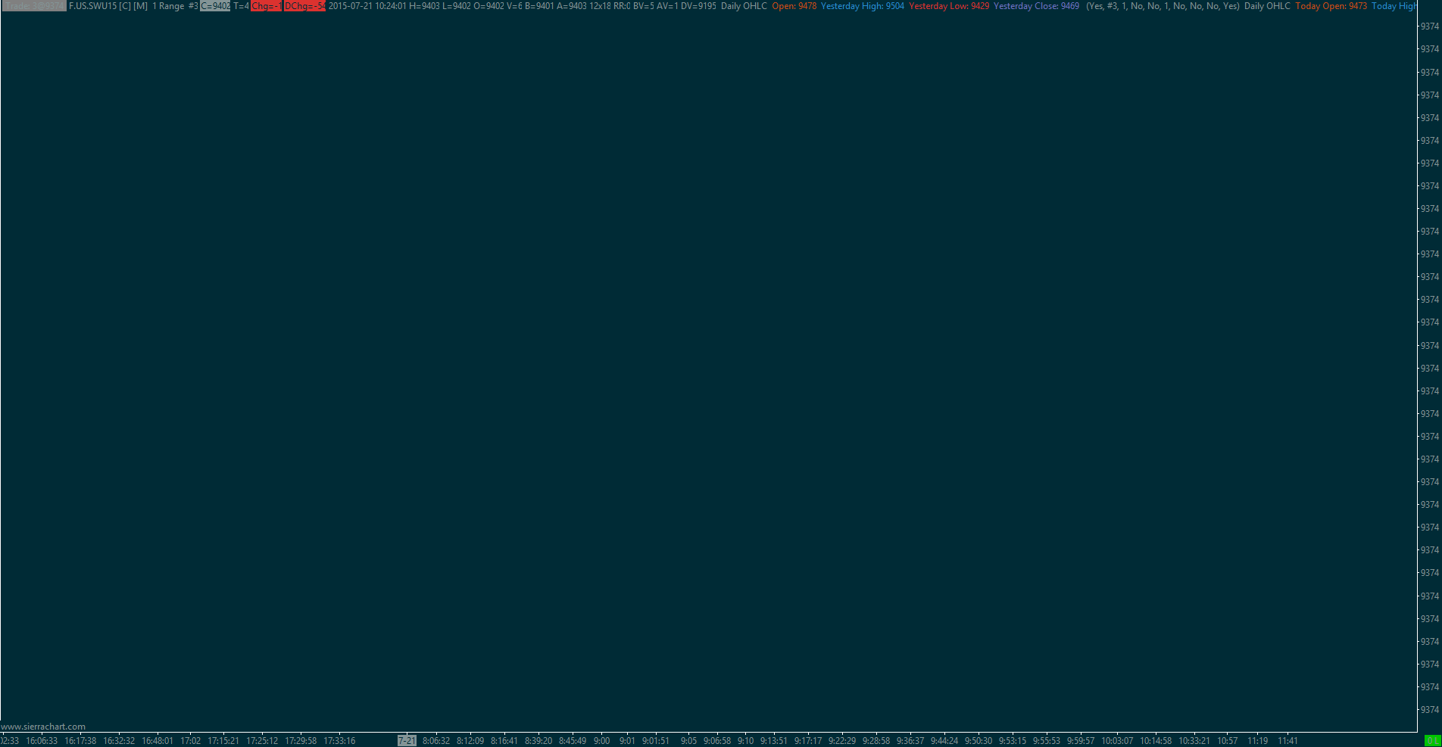Click the 10:33:21 time axis label
Viewport: 1442px width, 747px height.
coord(1194,741)
